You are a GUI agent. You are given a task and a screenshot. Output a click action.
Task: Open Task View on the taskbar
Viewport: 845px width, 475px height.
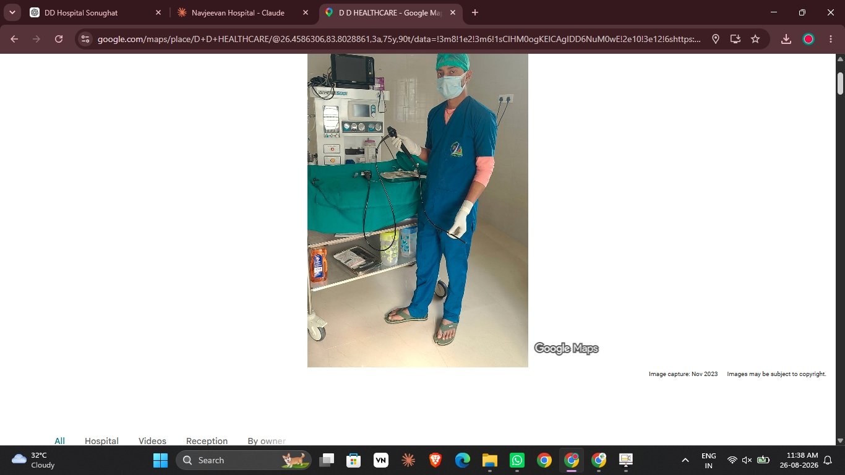tap(327, 460)
